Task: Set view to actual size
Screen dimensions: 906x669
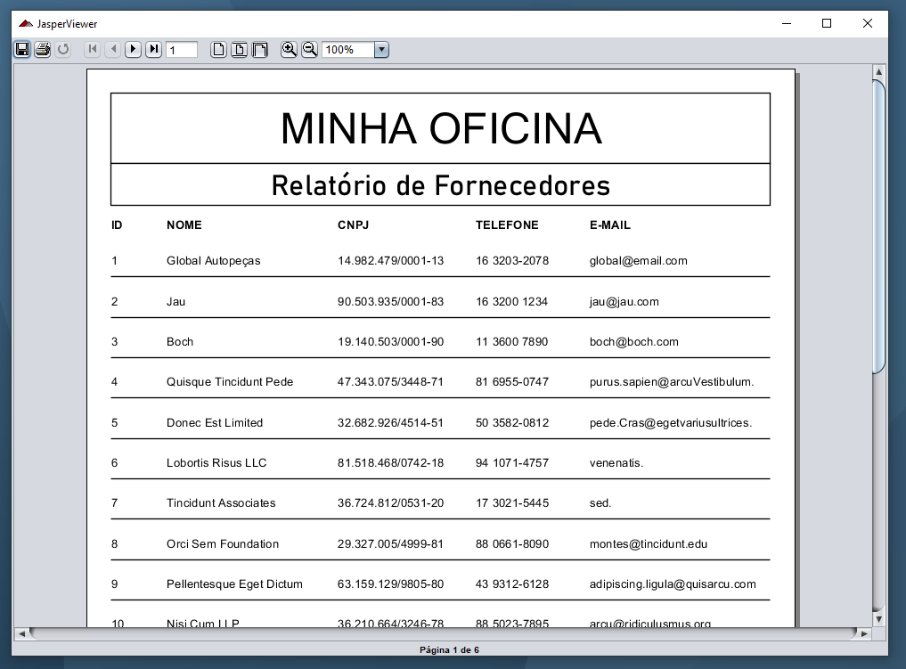Action: 218,50
